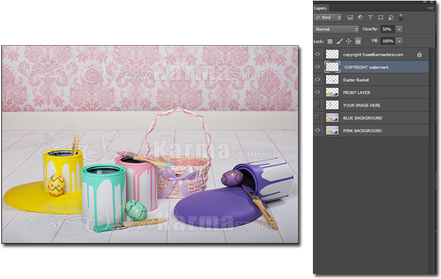Filter layers by shape layers icon
The width and height of the screenshot is (441, 279).
click(380, 18)
